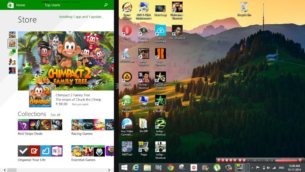The image size is (305, 172).
Task: Select the Hero Leap desktop icon
Action: tap(161, 11)
